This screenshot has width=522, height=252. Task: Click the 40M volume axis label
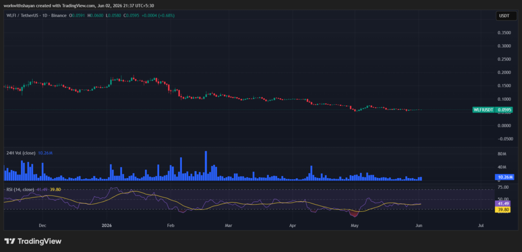(x=502, y=167)
